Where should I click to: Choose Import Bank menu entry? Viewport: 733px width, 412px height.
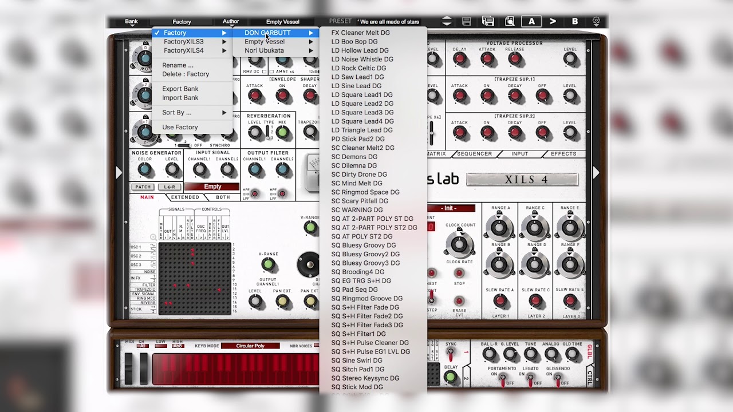[192, 98]
